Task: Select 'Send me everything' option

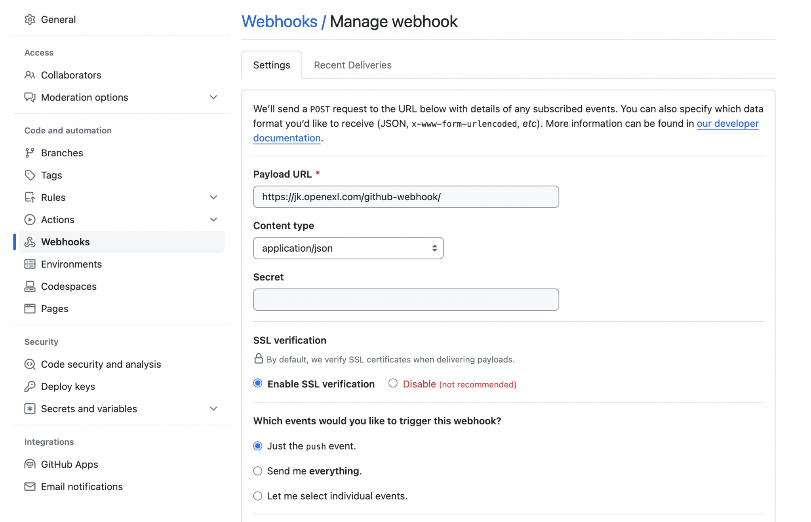Action: [258, 471]
